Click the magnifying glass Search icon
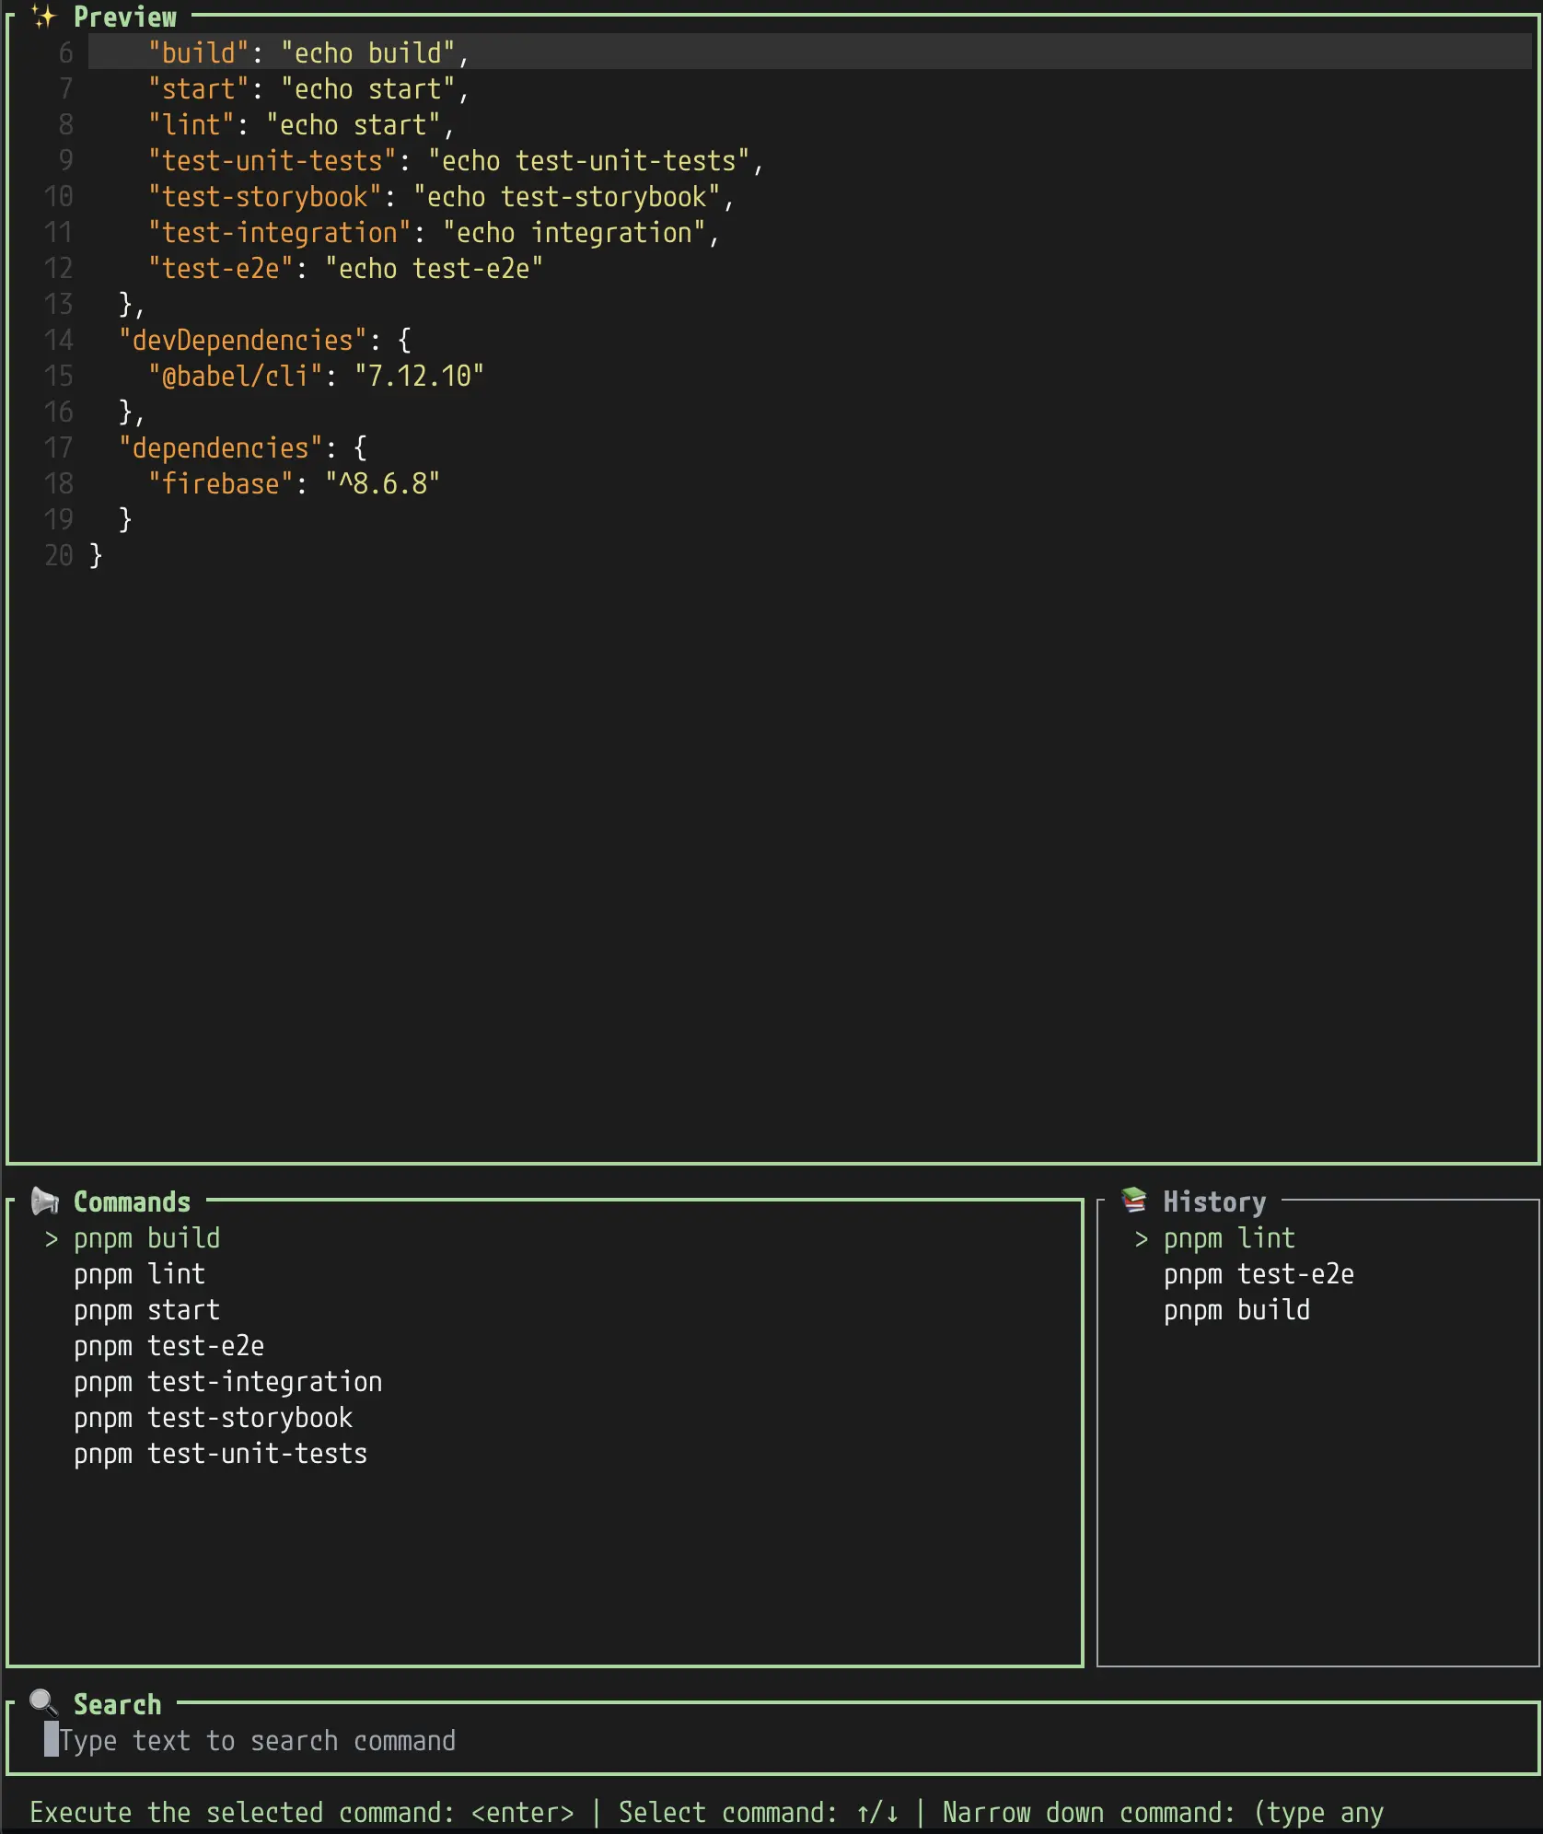The width and height of the screenshot is (1543, 1834). (x=43, y=1703)
